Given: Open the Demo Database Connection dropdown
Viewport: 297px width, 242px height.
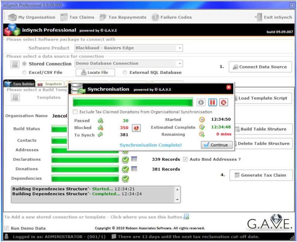Looking at the screenshot, I should pyautogui.click(x=179, y=63).
